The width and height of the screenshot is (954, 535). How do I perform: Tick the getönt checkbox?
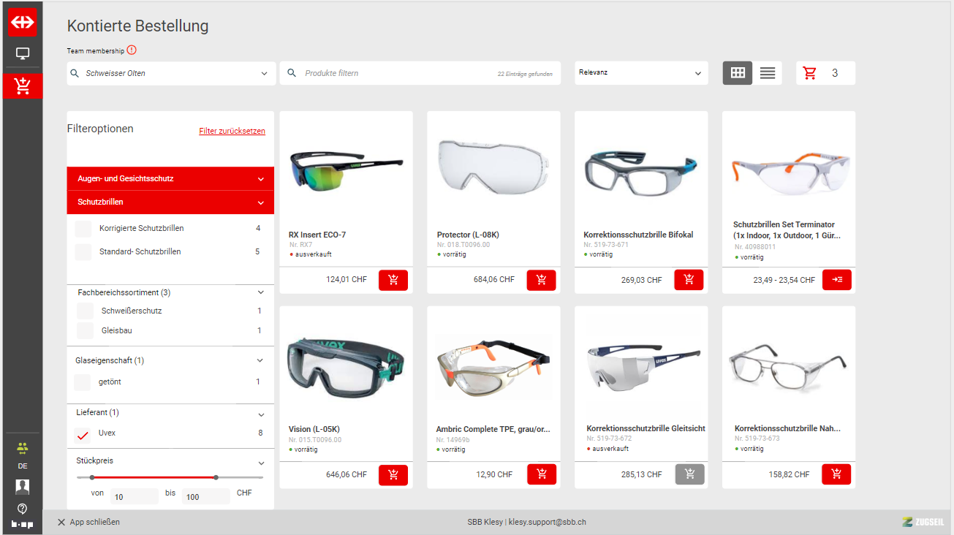83,382
